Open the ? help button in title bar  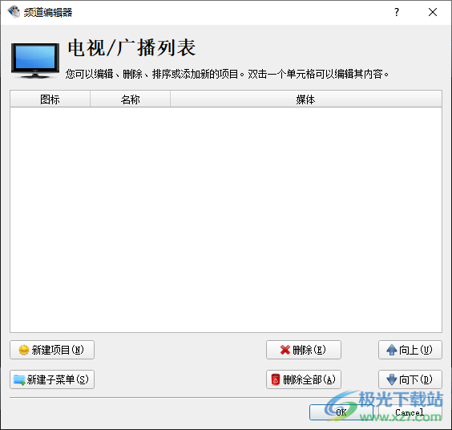397,12
